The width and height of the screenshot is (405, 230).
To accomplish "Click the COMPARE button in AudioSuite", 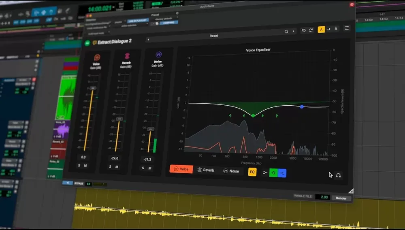I will (x=168, y=23).
